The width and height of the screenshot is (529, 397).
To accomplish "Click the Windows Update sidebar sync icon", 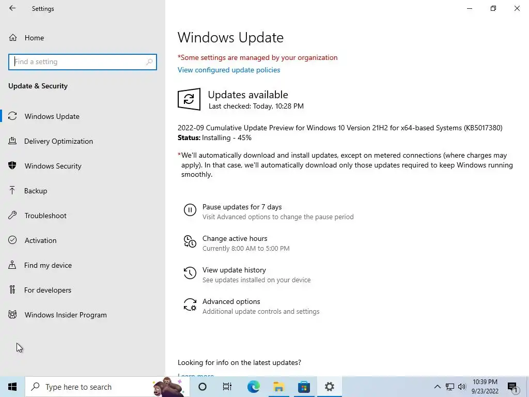I will 12,116.
